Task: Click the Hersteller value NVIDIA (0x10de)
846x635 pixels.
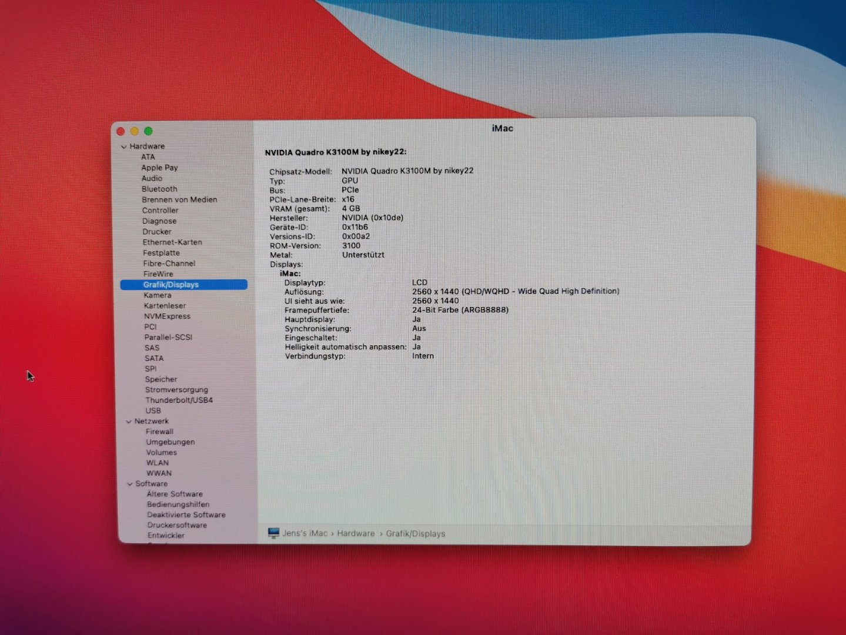Action: [373, 218]
